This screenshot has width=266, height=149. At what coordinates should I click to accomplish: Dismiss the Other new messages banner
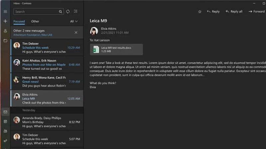click(76, 32)
